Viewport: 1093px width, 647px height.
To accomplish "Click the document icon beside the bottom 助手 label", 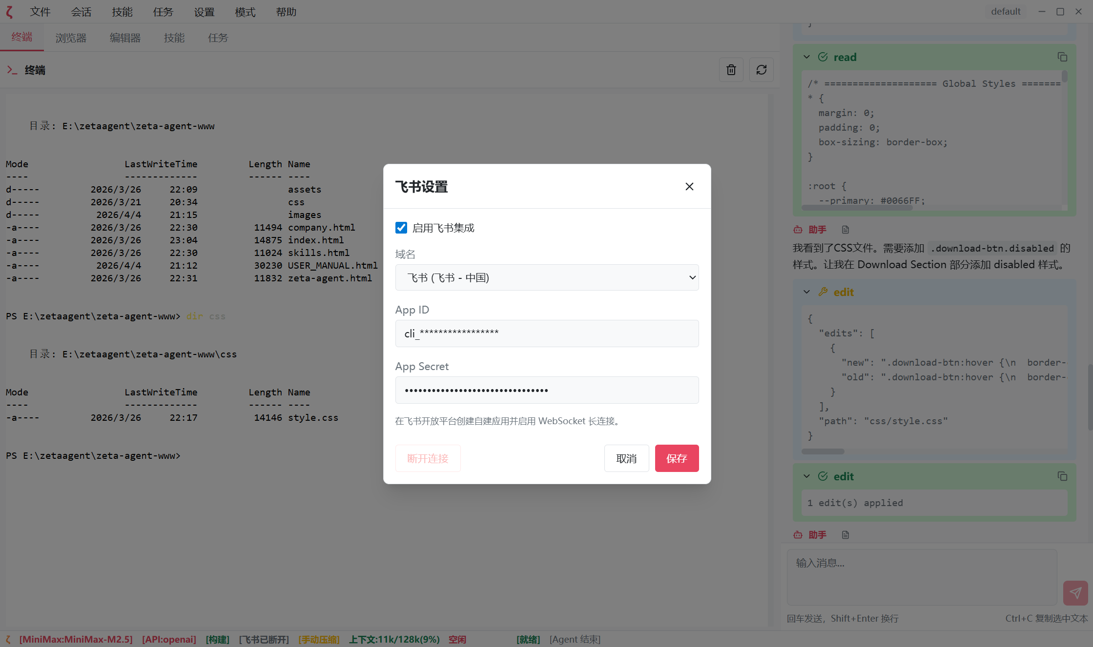I will pos(846,535).
